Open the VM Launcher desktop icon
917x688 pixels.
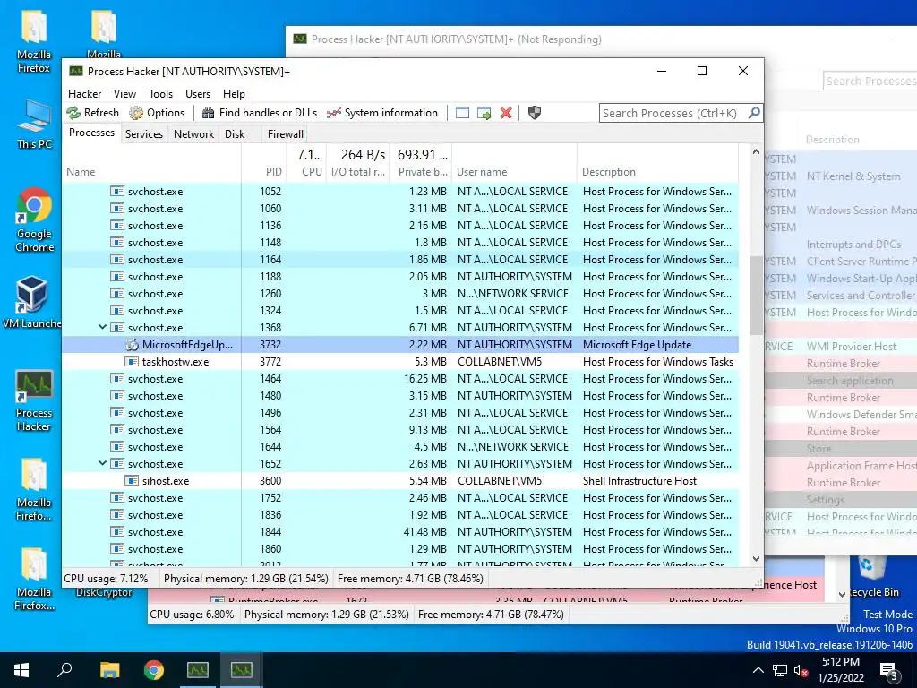[x=32, y=303]
